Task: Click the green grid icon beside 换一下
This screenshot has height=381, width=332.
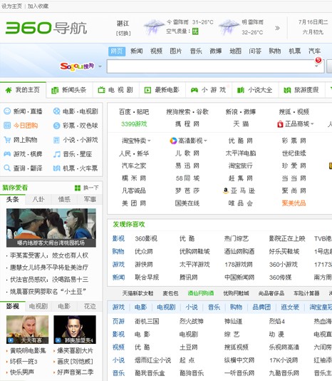Action: pyautogui.click(x=78, y=188)
